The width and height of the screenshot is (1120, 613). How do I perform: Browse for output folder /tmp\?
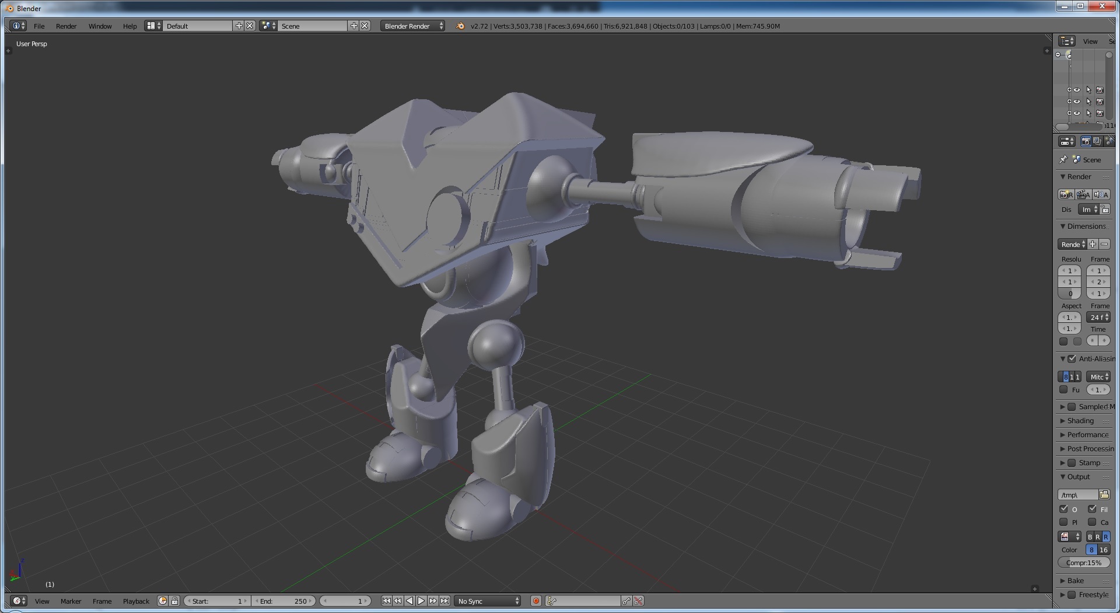(1104, 494)
